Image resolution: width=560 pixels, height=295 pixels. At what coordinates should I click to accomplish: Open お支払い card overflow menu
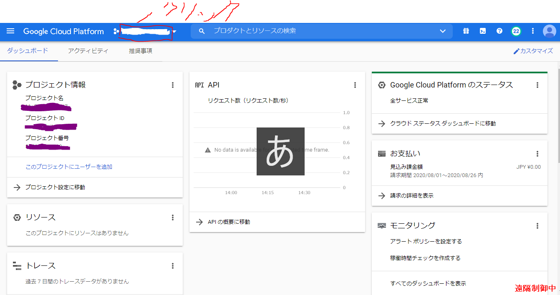(537, 153)
